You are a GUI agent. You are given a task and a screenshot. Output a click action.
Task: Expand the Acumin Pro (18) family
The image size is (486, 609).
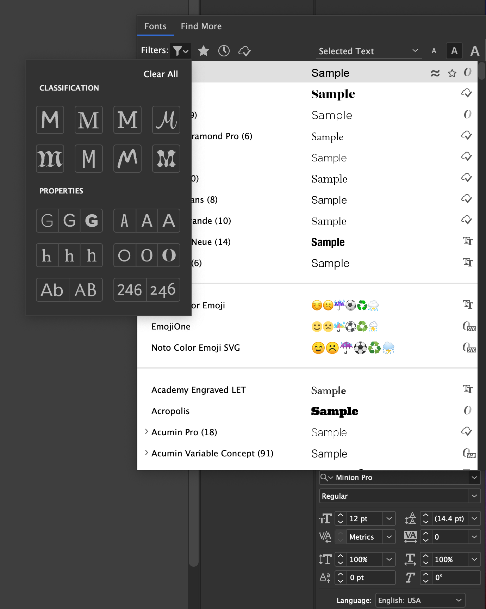coord(147,432)
